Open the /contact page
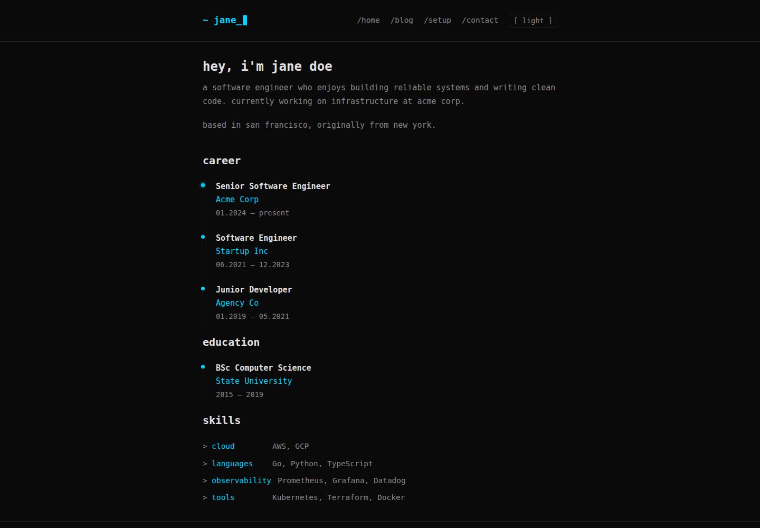760x528 pixels. pos(480,21)
